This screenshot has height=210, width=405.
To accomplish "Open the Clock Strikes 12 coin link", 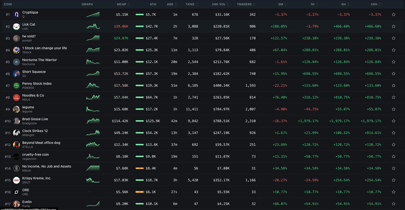I will (x=35, y=131).
